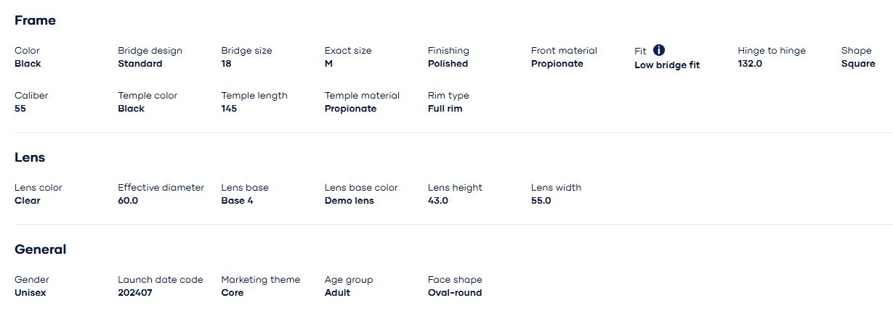Click the Bridge size value 18
The image size is (893, 311).
[x=226, y=64]
